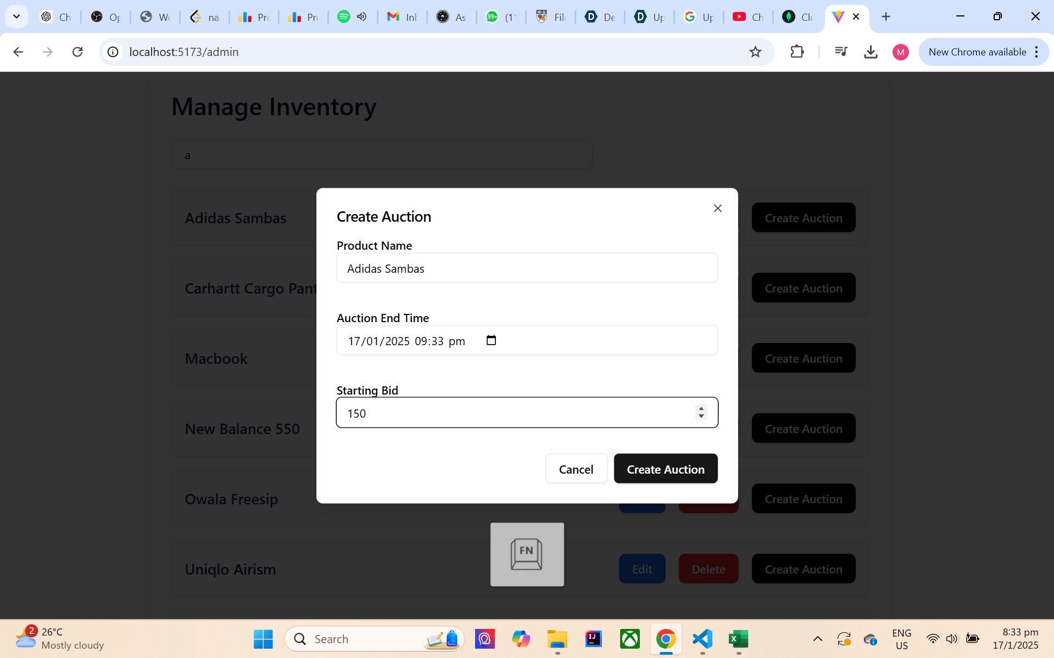Increase the Starting Bid with the up arrow
The image size is (1054, 658).
pos(701,408)
